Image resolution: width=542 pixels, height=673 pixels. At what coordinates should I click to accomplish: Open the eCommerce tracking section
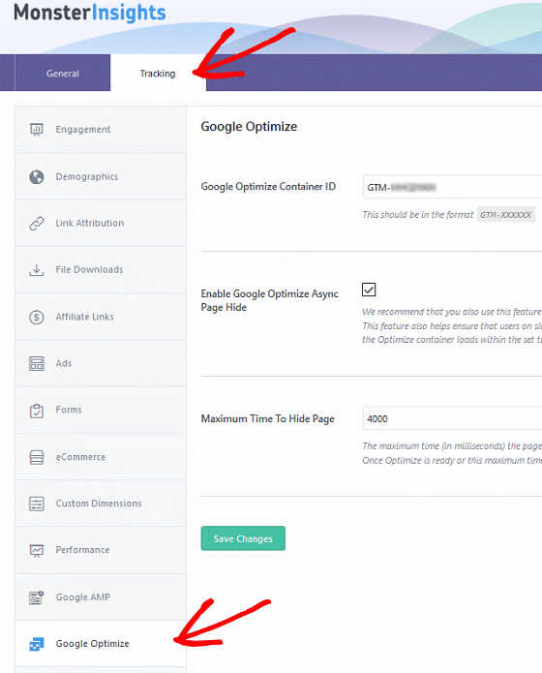coord(101,457)
